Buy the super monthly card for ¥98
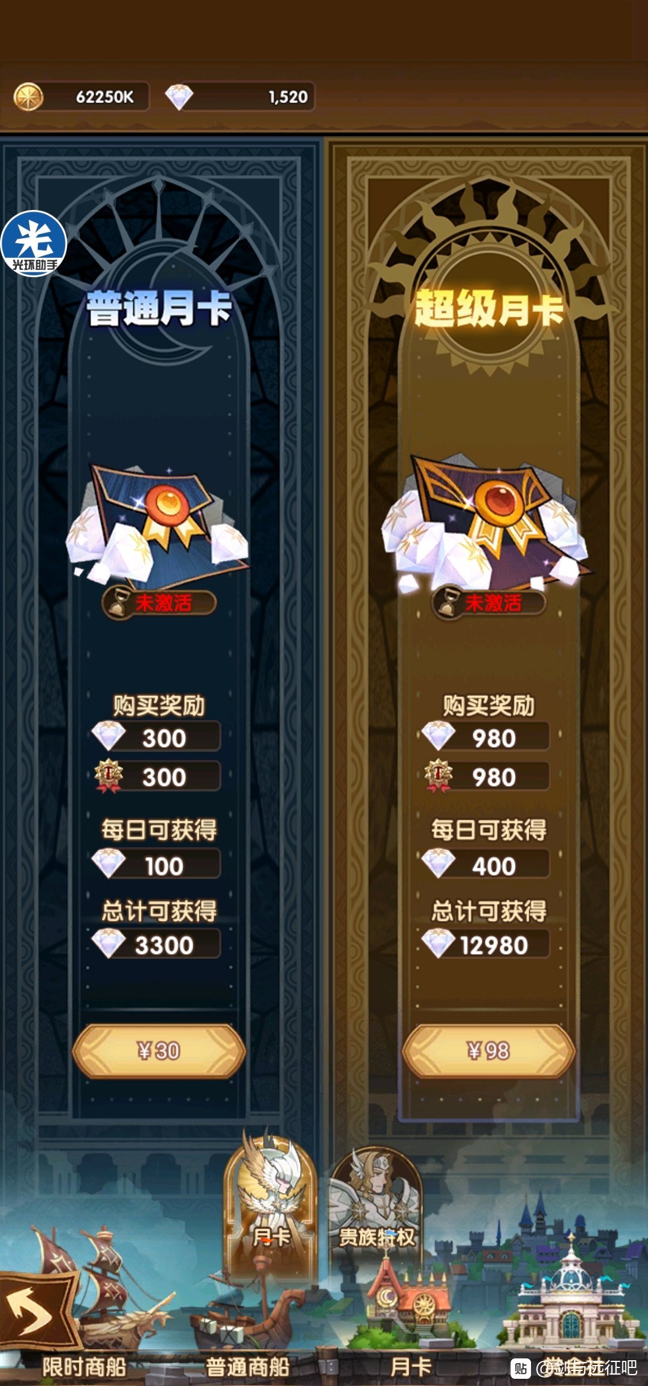This screenshot has width=648, height=1386. [x=488, y=1051]
